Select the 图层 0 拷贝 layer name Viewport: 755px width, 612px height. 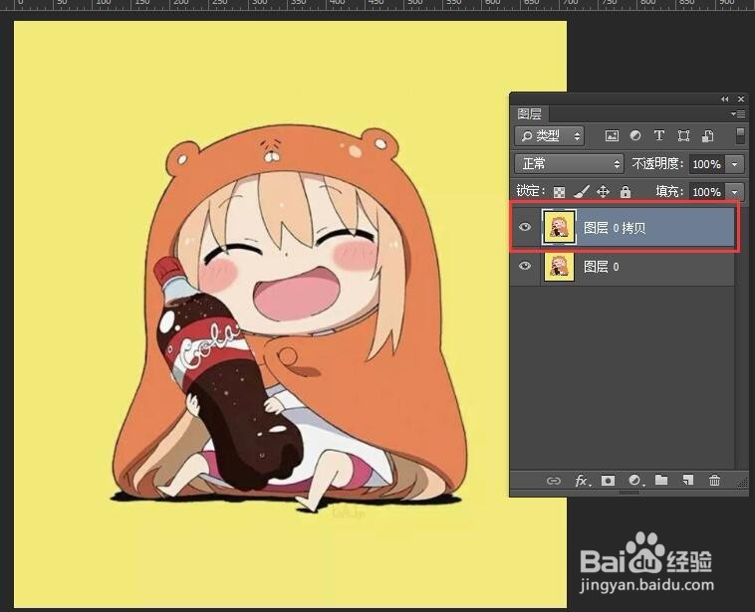tap(615, 228)
